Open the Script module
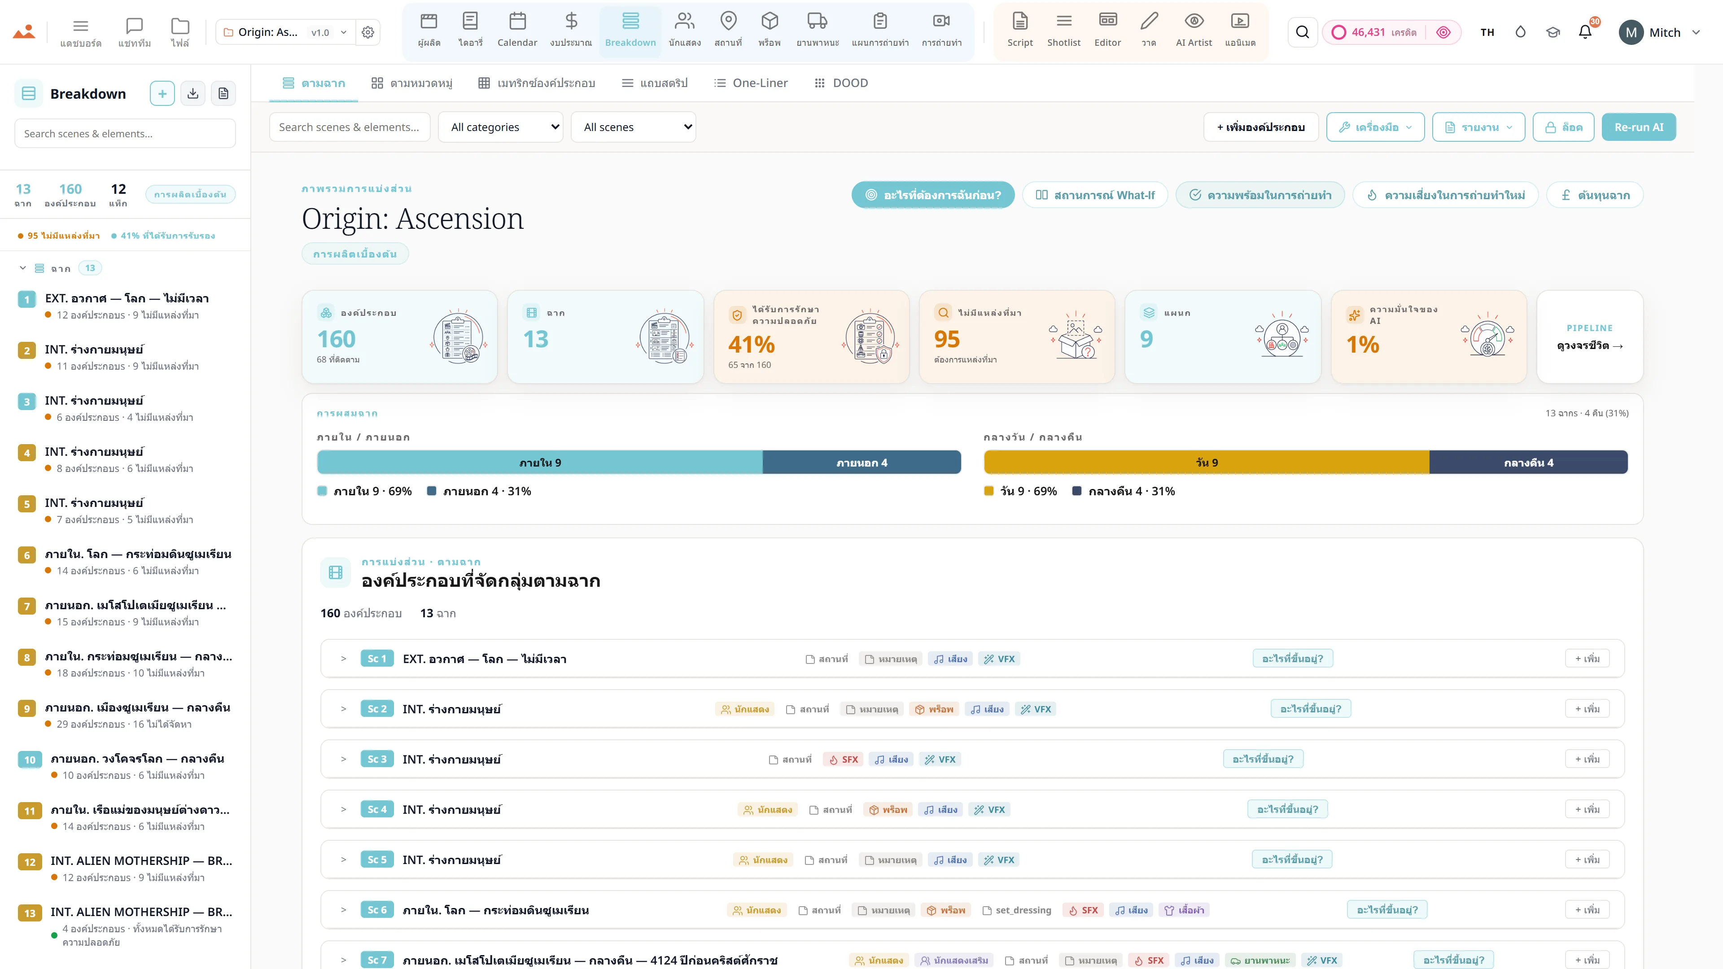The image size is (1723, 969). coord(1020,30)
